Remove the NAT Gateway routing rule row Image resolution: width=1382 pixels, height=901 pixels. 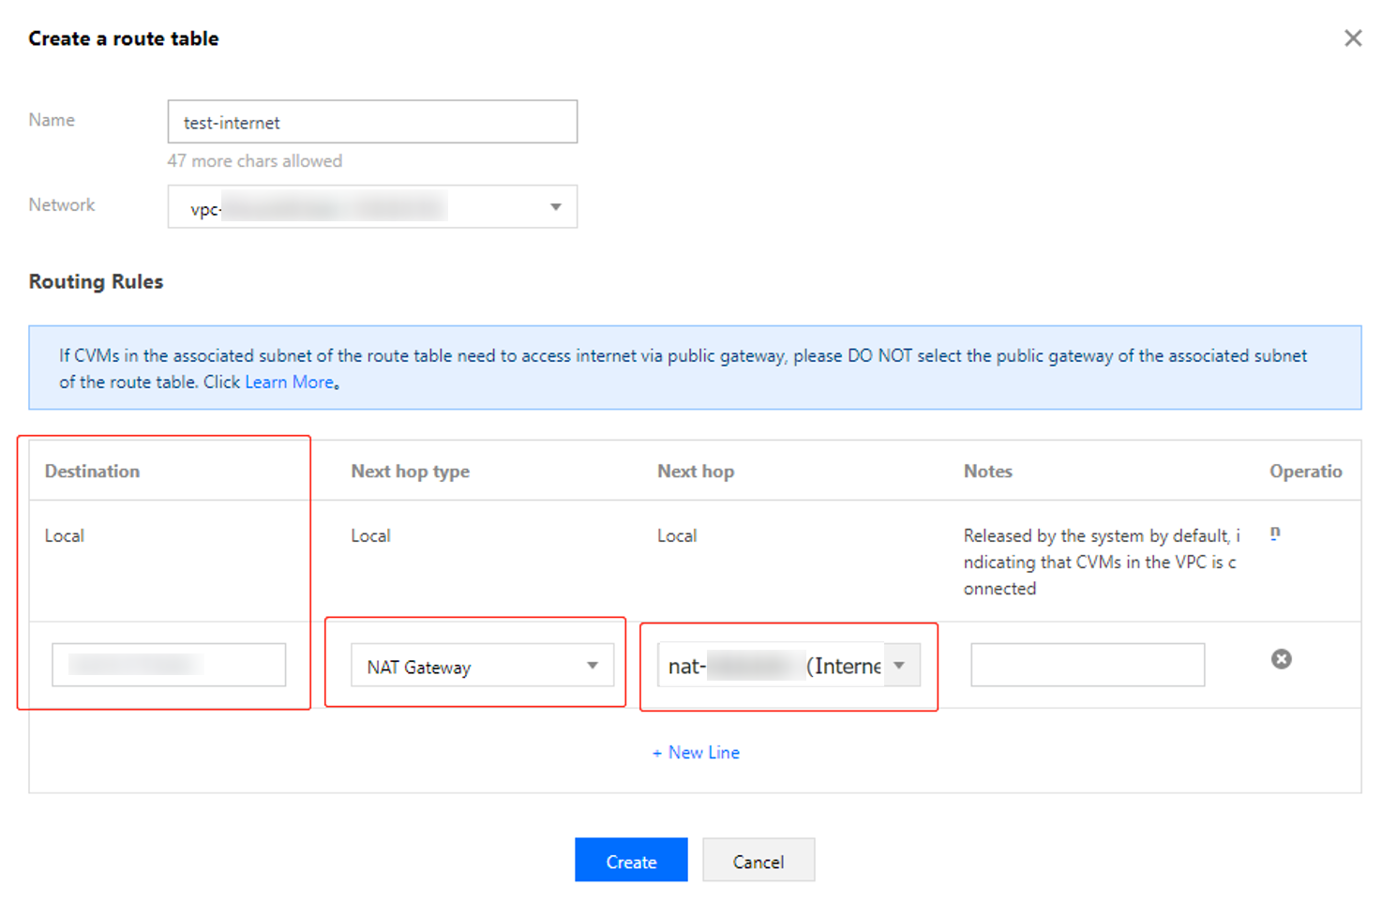coord(1281,659)
